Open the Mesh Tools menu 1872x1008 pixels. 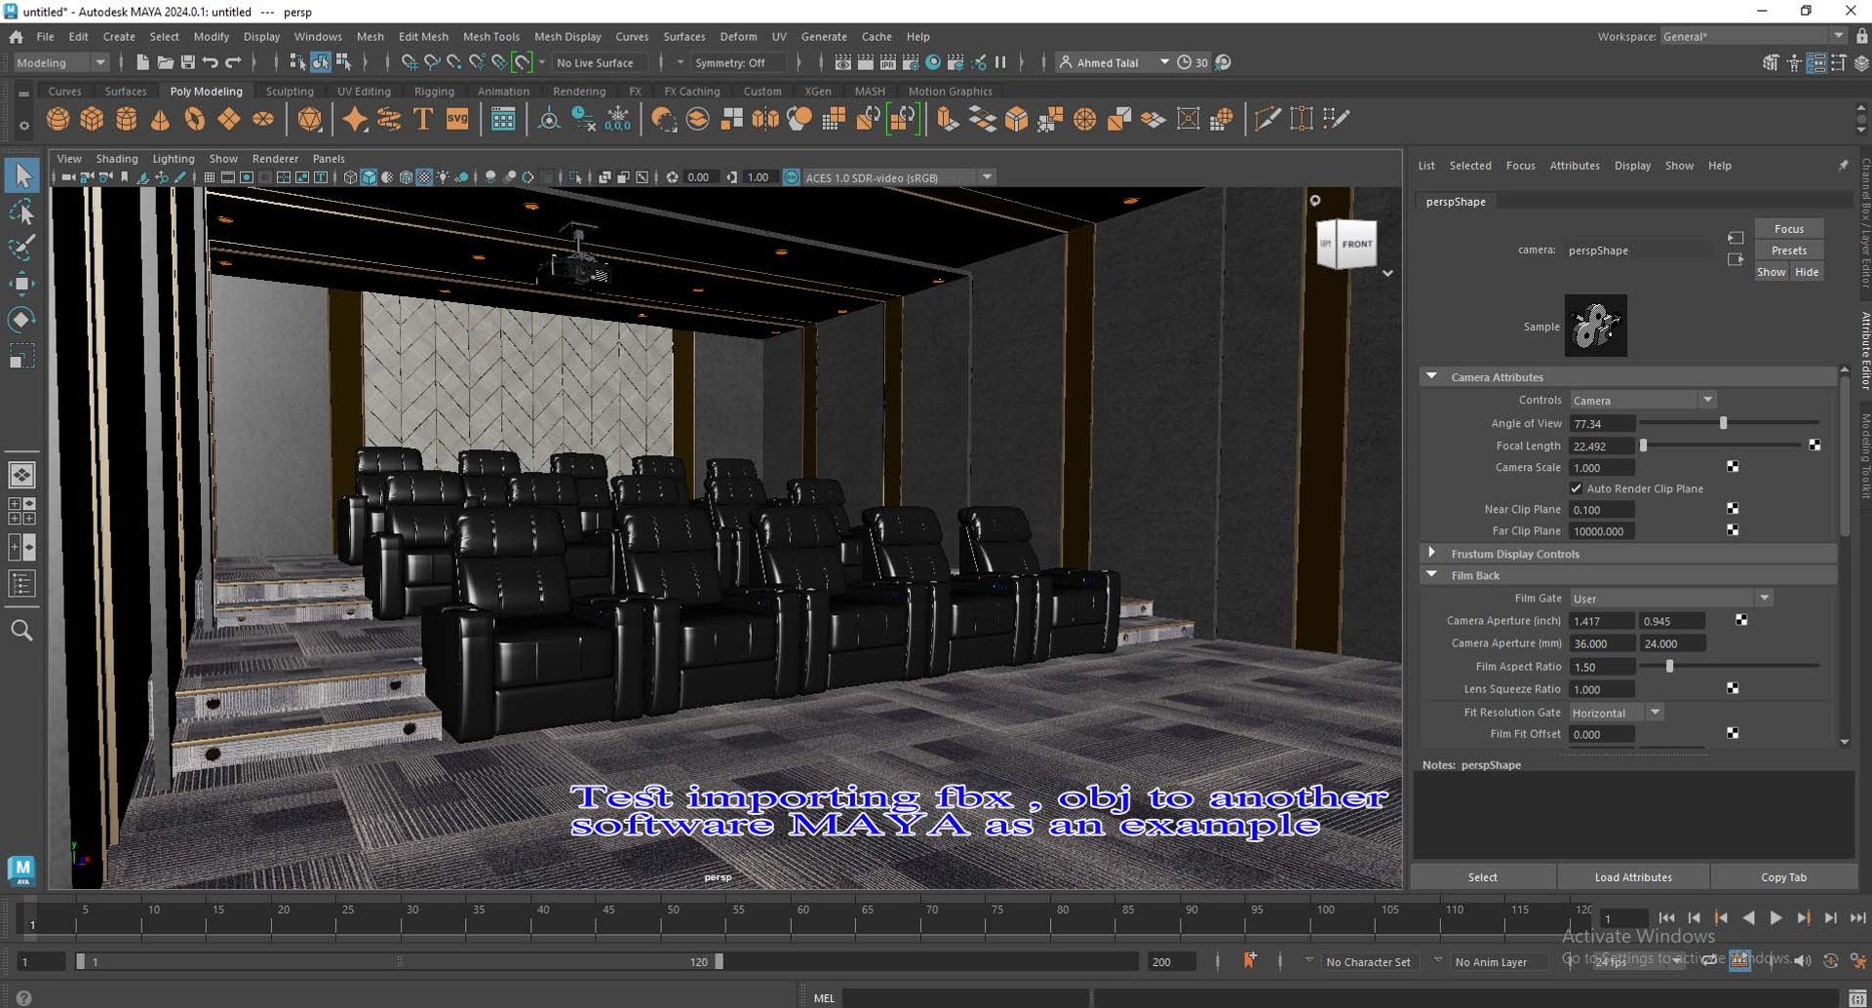[x=490, y=36]
